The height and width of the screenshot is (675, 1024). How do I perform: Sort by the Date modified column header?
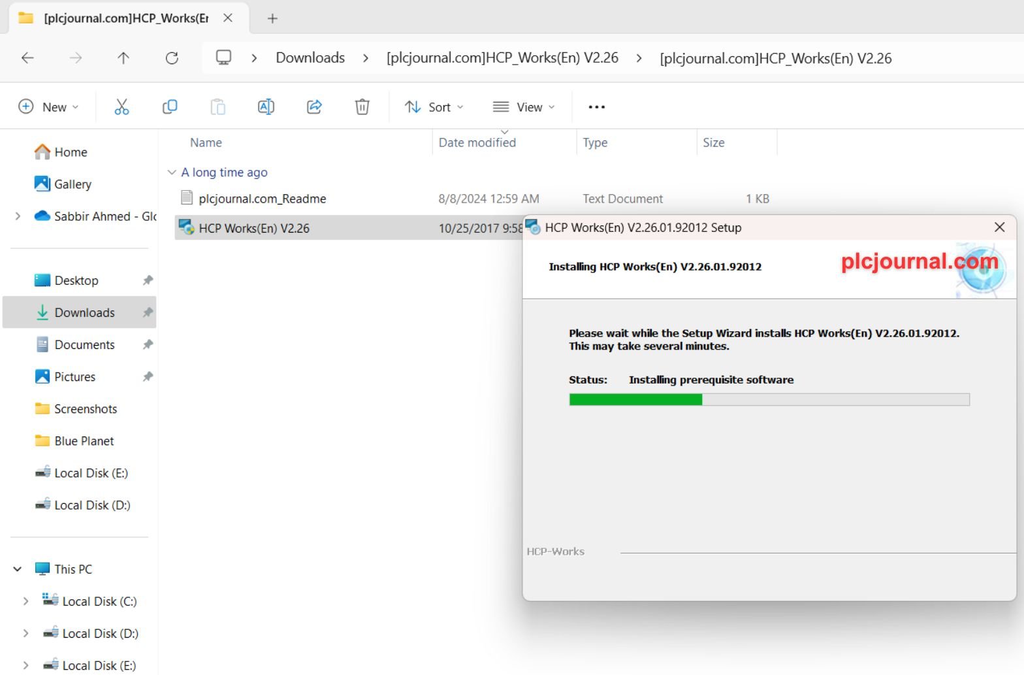[x=477, y=142]
